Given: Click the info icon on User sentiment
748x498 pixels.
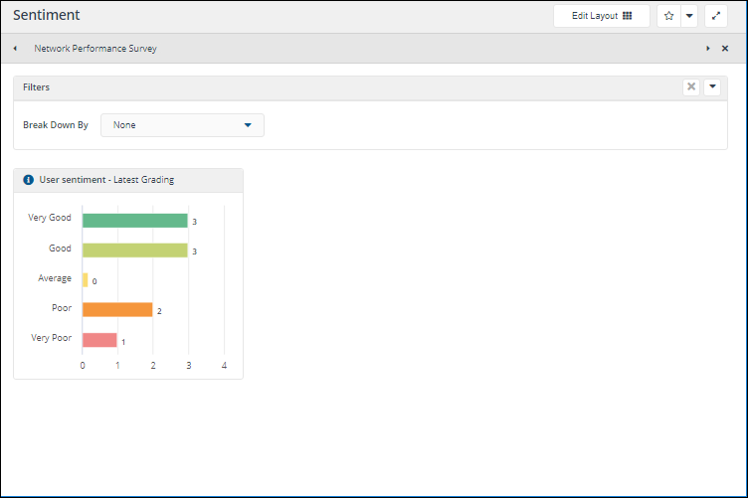Looking at the screenshot, I should click(x=28, y=180).
